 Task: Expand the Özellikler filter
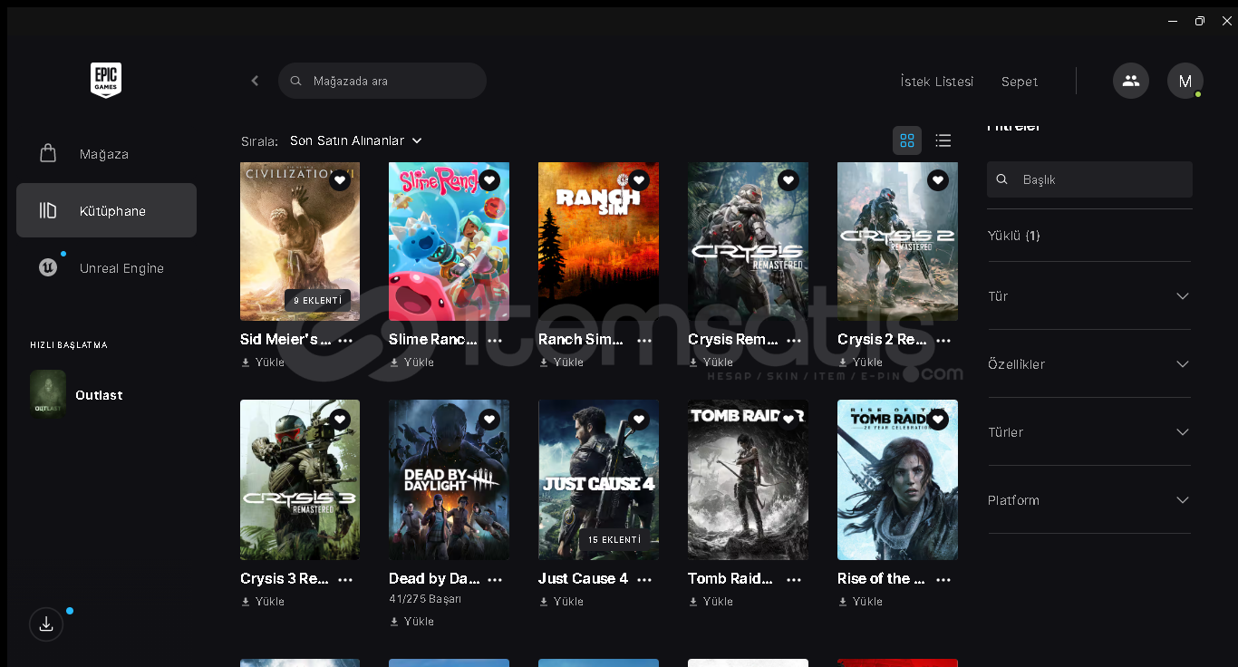(1089, 364)
